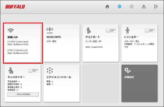Click the BUFFALO logo
164x107 pixels.
tap(15, 7)
